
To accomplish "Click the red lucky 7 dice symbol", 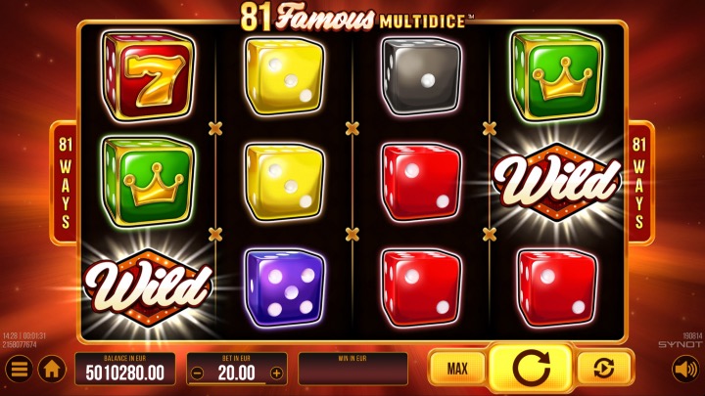I will [149, 75].
